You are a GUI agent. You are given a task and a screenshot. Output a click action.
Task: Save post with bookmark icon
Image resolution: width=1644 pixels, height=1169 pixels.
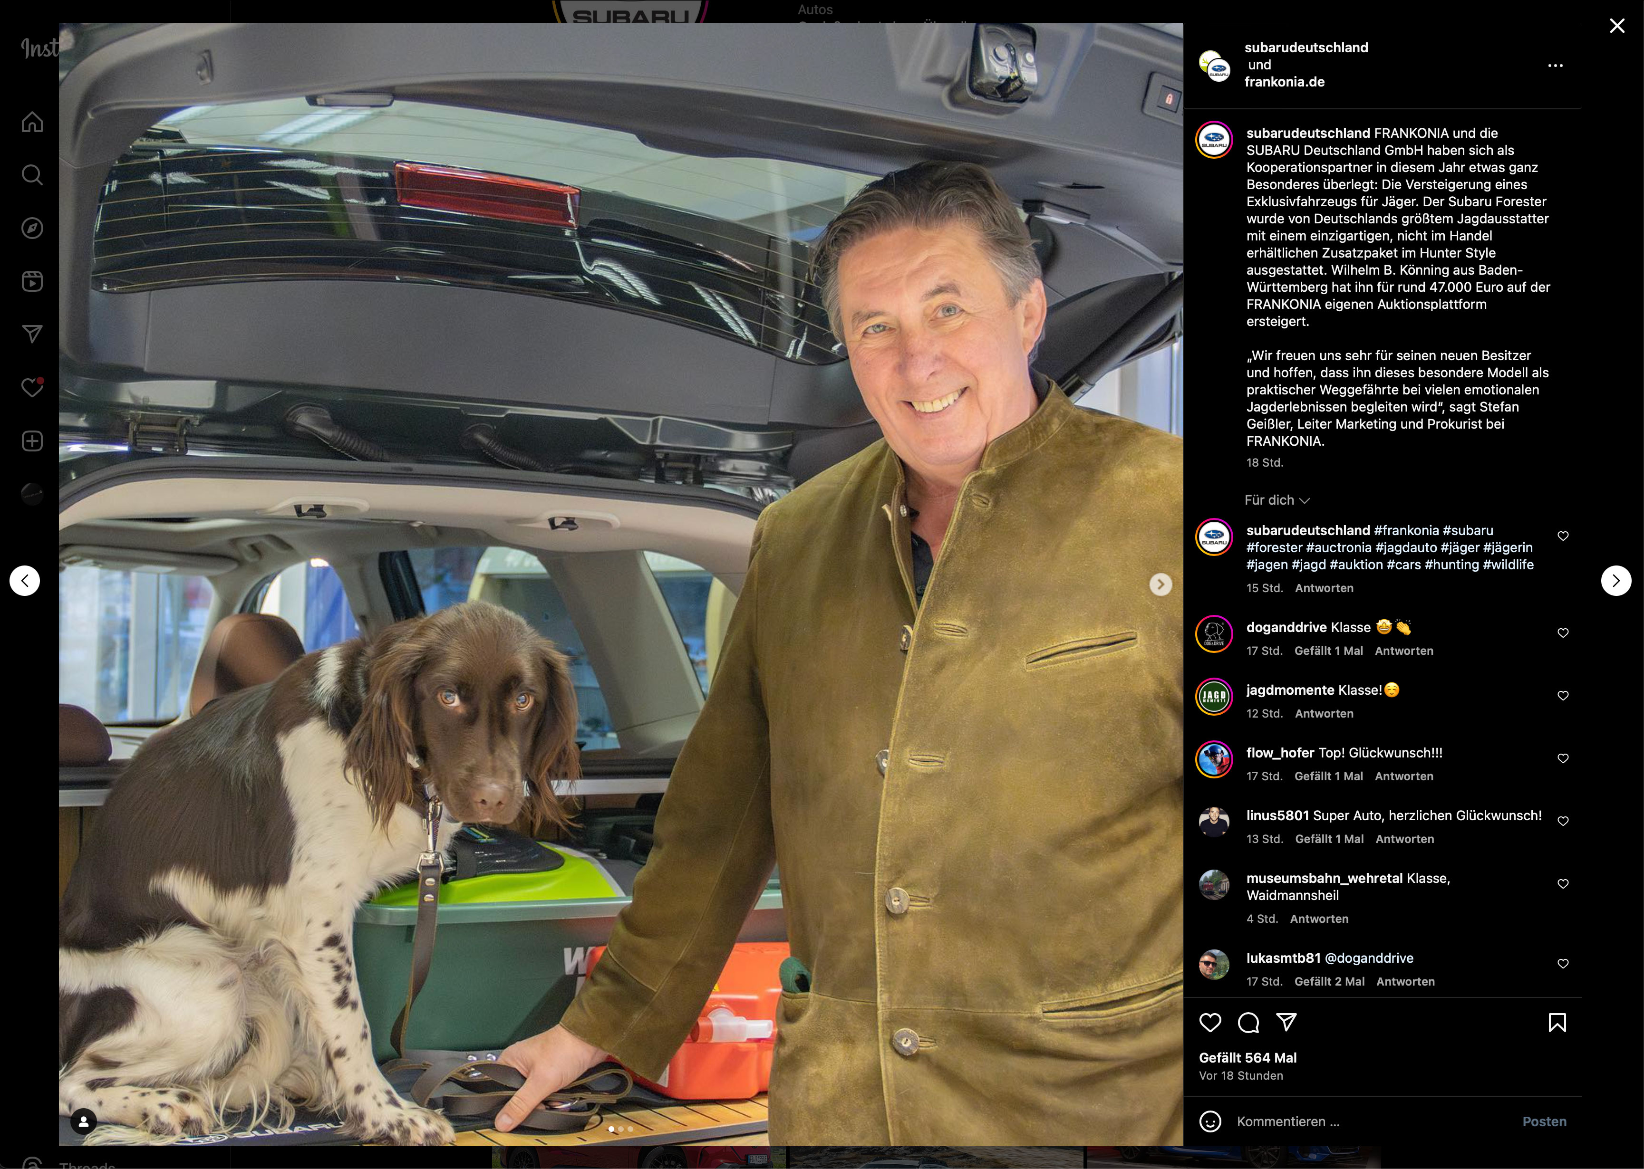[x=1557, y=1022]
